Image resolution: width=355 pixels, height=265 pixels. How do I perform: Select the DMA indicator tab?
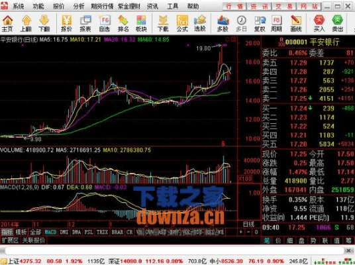click(x=76, y=232)
